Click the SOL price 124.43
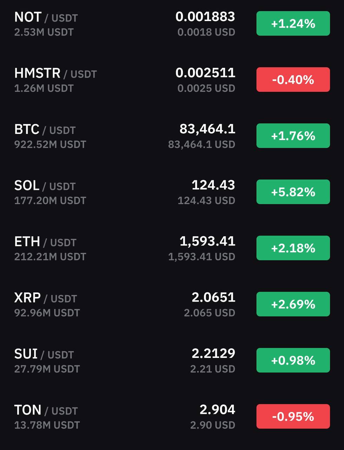The width and height of the screenshot is (344, 450). (x=213, y=185)
